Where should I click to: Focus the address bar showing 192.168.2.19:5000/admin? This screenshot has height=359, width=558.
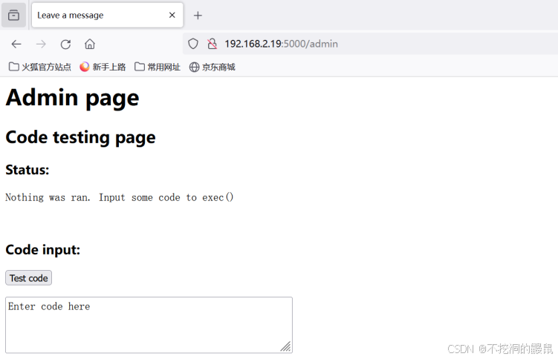(334, 44)
